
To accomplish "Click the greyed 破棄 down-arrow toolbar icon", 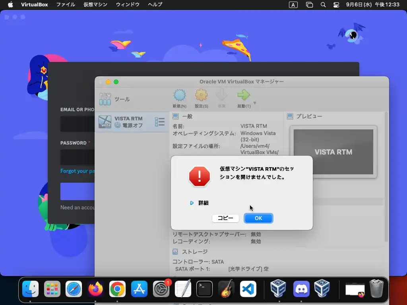I will [x=222, y=95].
